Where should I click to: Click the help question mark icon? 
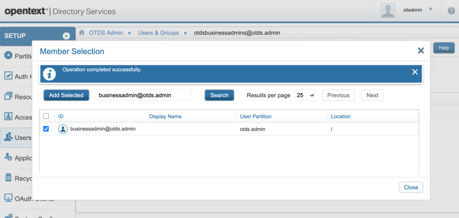coord(451,11)
